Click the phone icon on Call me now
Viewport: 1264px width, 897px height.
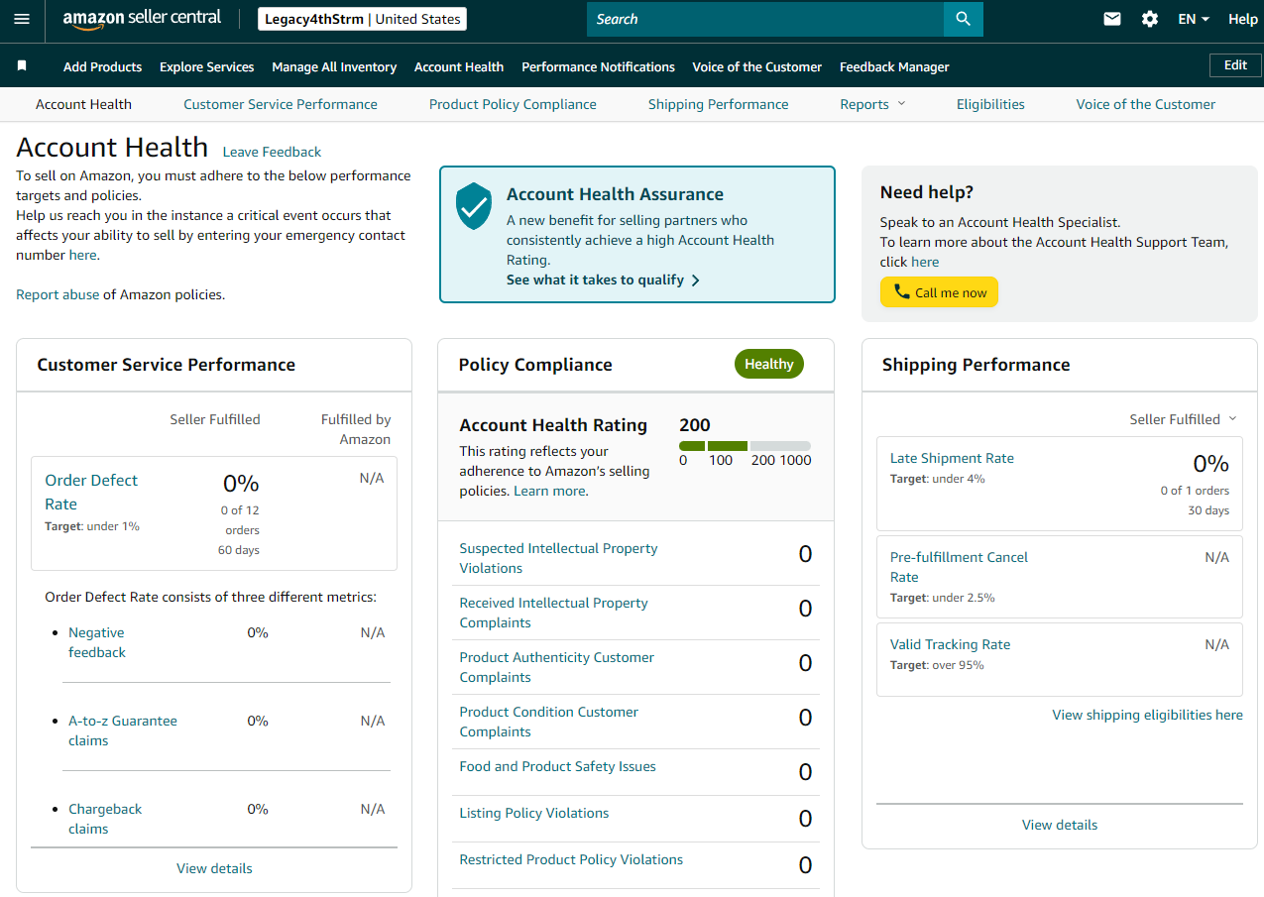(901, 292)
